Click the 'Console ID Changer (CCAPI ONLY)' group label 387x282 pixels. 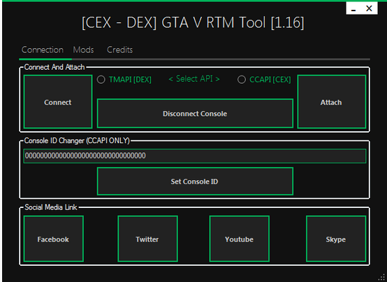[77, 140]
